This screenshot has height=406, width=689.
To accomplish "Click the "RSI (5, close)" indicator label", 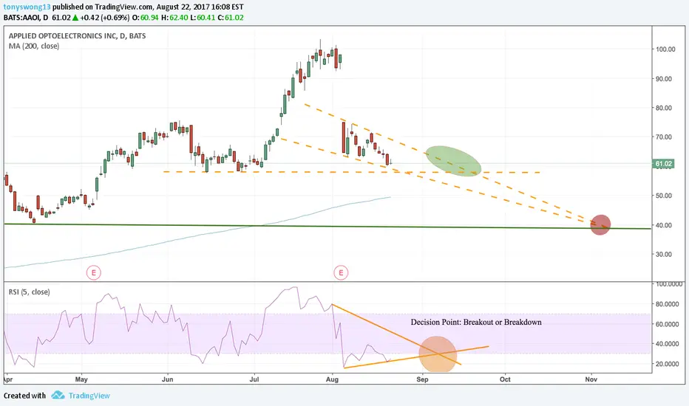I will click(x=29, y=292).
